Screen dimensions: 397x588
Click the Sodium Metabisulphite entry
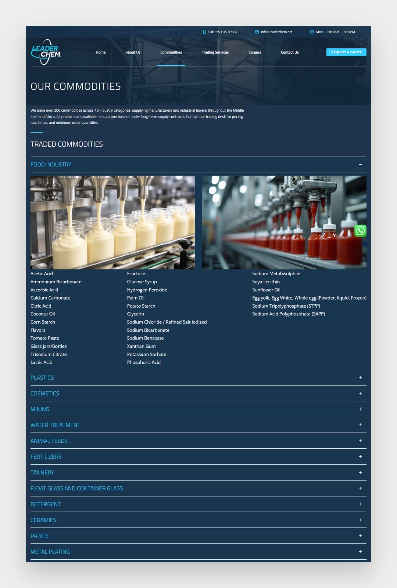(276, 273)
